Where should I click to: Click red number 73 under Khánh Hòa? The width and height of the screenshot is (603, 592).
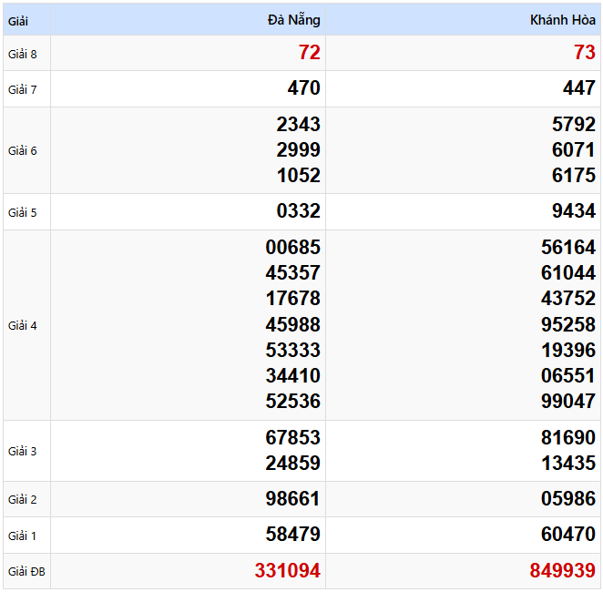584,53
